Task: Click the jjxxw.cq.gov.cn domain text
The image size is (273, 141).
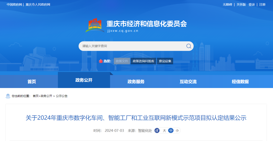Action: [x=123, y=31]
